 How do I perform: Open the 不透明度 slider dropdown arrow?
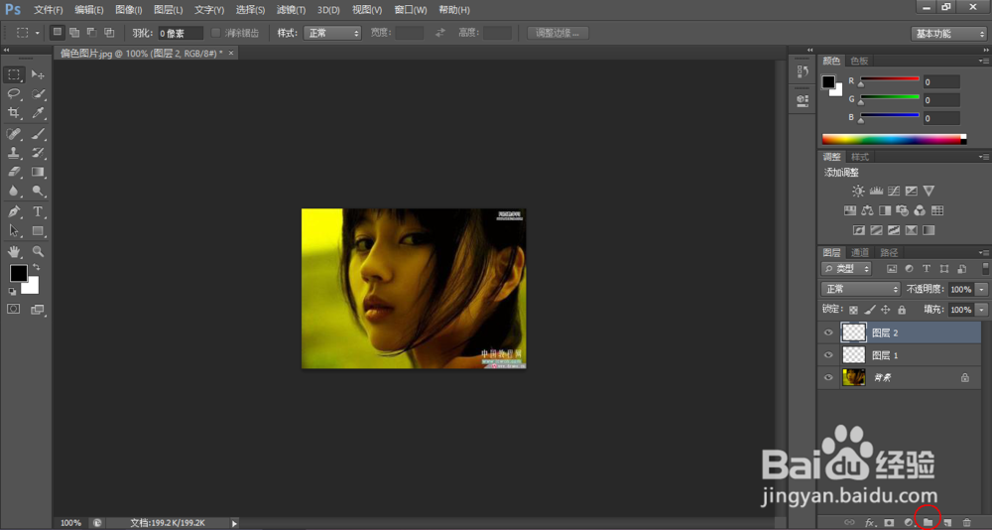coord(981,289)
